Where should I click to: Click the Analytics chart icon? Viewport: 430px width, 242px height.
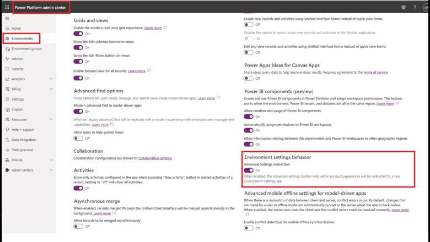(x=7, y=79)
